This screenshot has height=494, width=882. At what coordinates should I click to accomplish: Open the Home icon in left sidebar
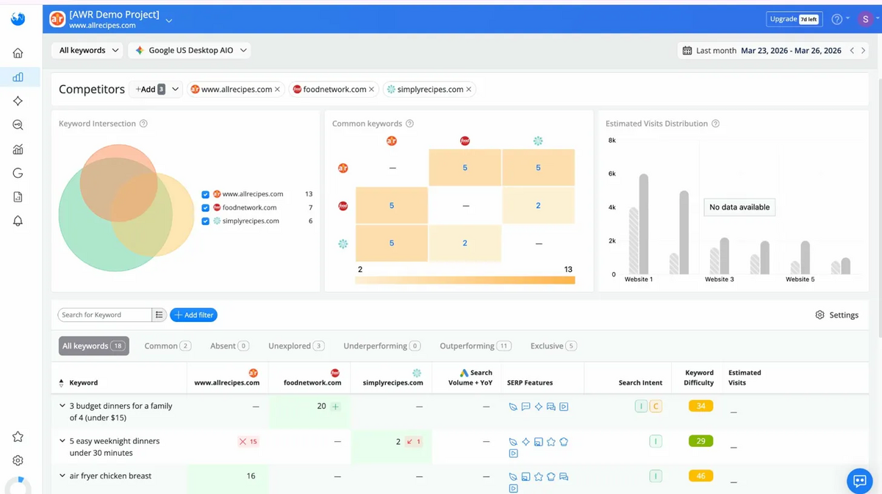(x=18, y=53)
